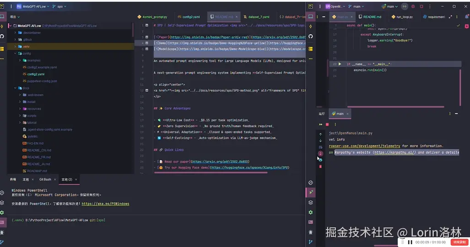Close the README.md tab in left editor
Screen dimensions: 470x247
click(x=237, y=17)
